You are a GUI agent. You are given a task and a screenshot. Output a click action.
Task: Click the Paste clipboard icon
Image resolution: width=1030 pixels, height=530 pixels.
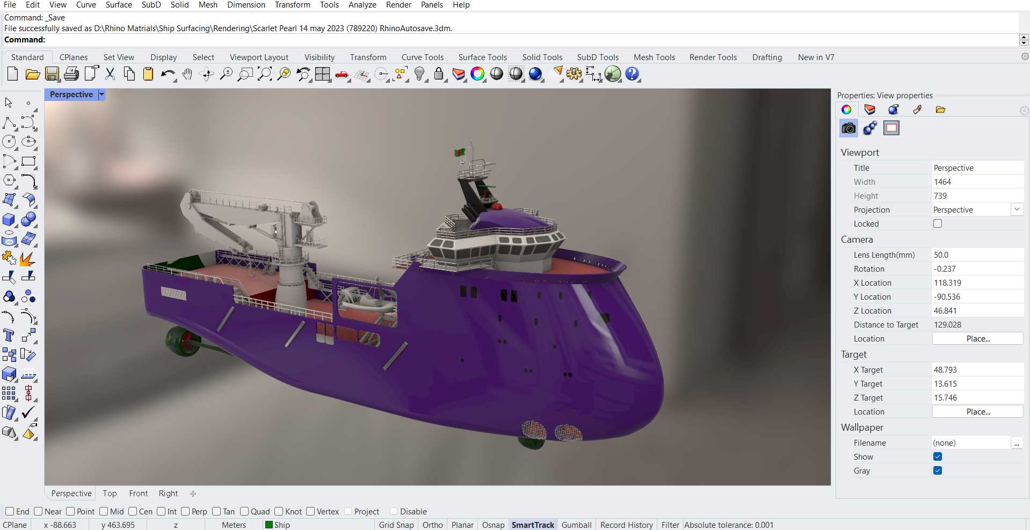pos(148,74)
